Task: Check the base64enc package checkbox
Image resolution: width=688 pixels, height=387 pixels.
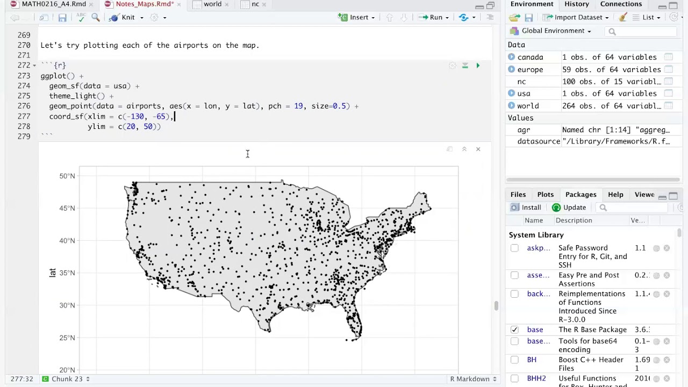Action: click(x=514, y=341)
